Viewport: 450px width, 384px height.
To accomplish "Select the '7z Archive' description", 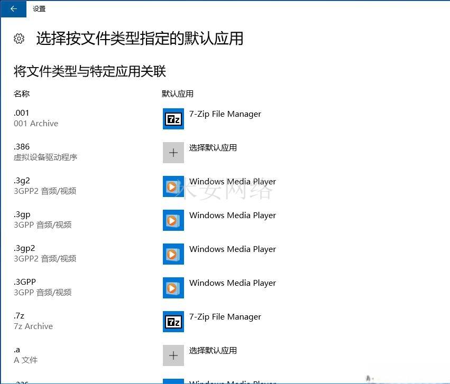I will pos(33,326).
